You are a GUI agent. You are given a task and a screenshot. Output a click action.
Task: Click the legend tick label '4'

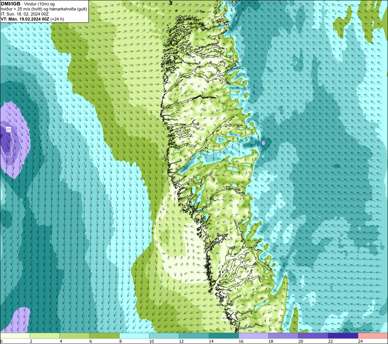click(61, 341)
